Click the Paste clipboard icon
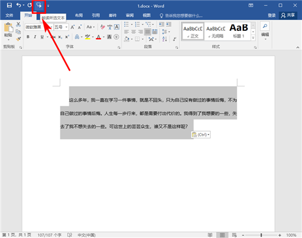 [x=8, y=27]
